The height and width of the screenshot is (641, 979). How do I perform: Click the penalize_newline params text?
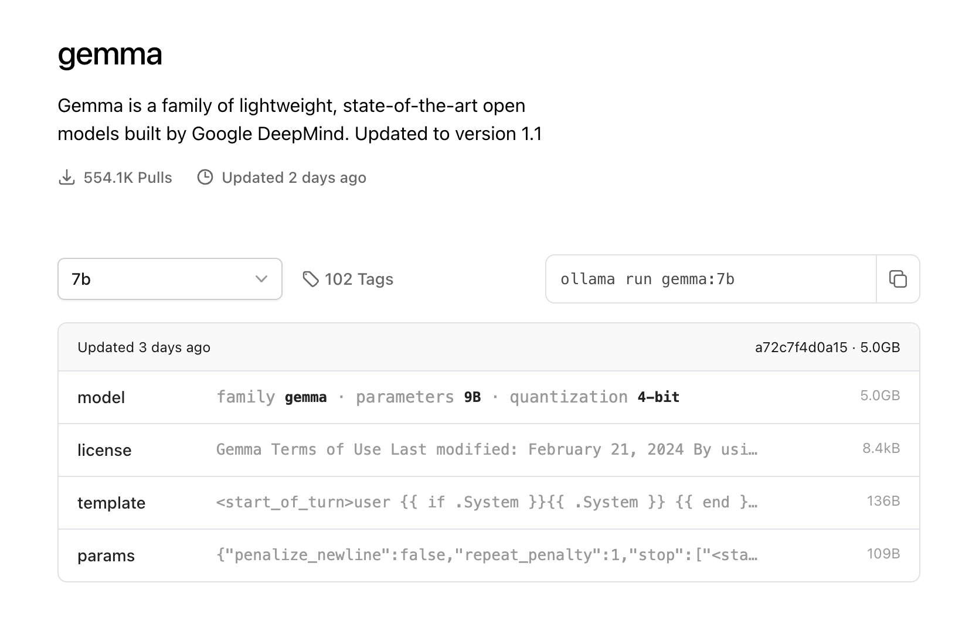tap(487, 555)
